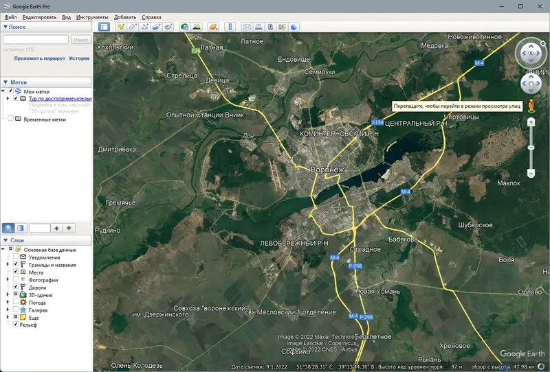Click the magnifier search button in Places panel
550x372 pixels.
click(x=8, y=228)
